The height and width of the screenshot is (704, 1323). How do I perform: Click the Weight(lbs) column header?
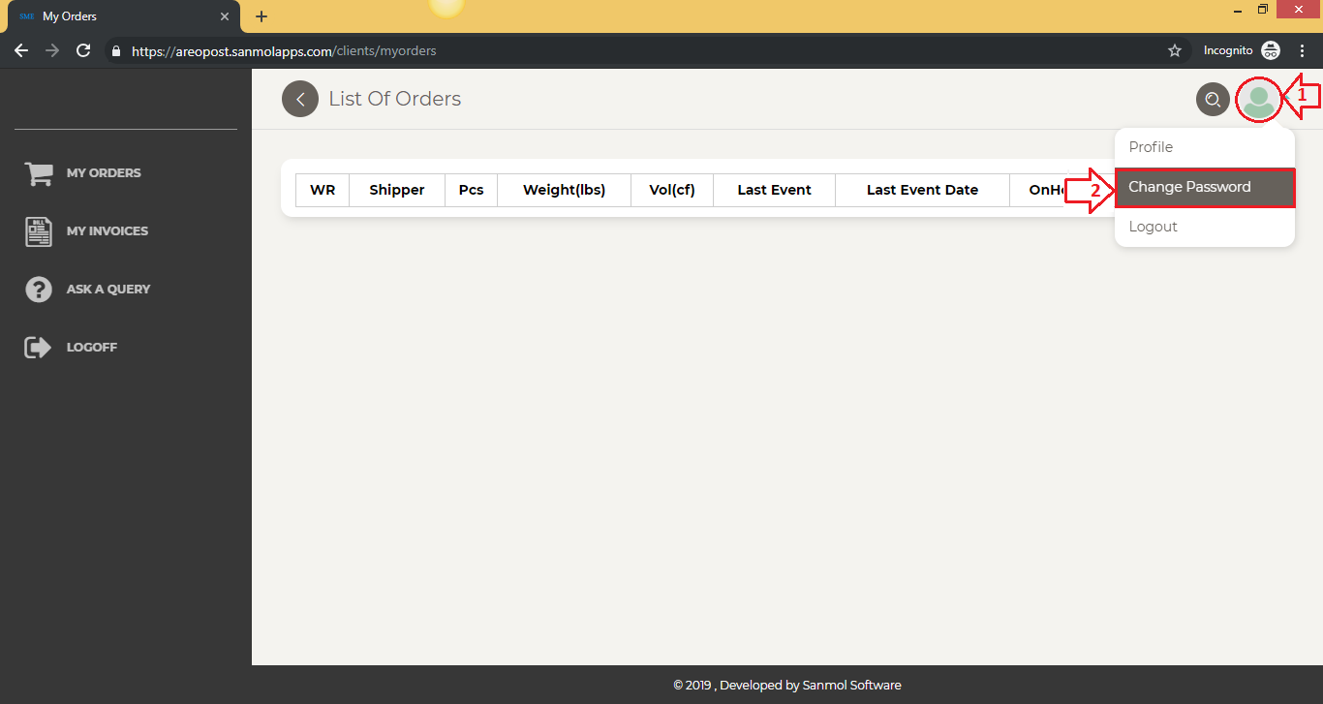click(565, 190)
